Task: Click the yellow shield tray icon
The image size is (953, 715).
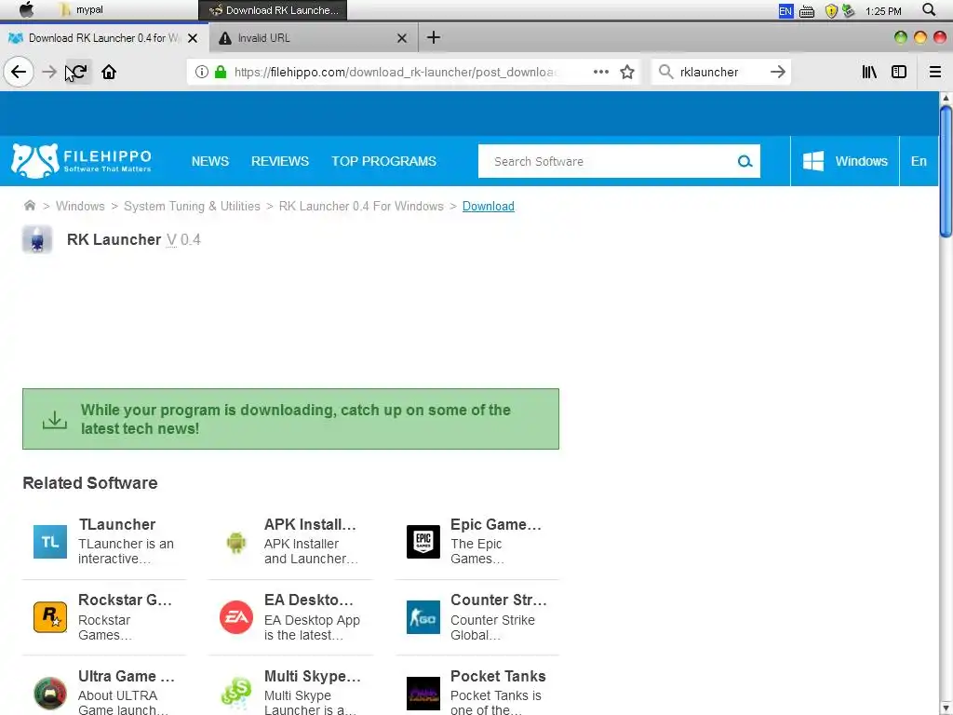Action: point(831,11)
